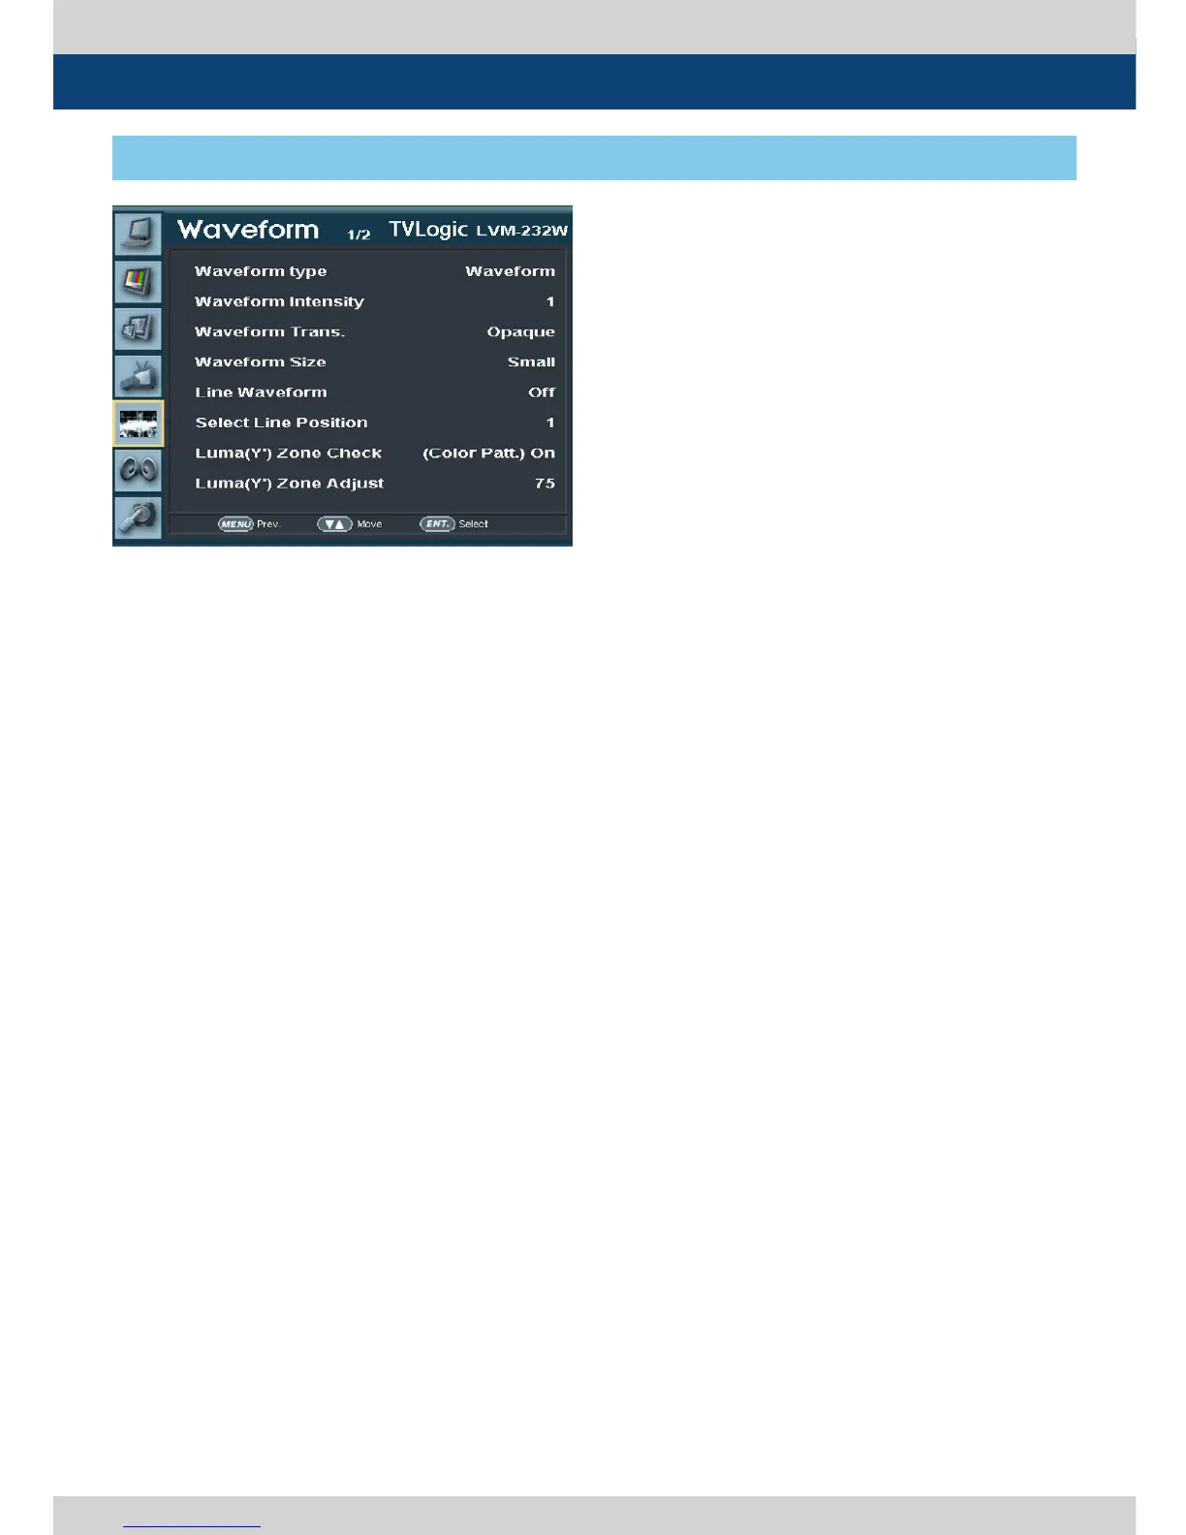Open the monitor/computer menu icon in sidebar
Image resolution: width=1186 pixels, height=1535 pixels.
tap(138, 234)
